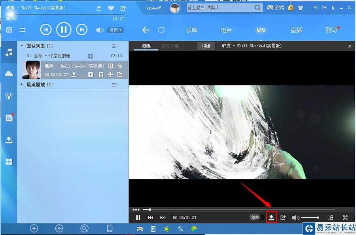Image resolution: width=356 pixels, height=235 pixels.
Task: Open the 默认列表 list options menu
Action: pyautogui.click(x=115, y=46)
